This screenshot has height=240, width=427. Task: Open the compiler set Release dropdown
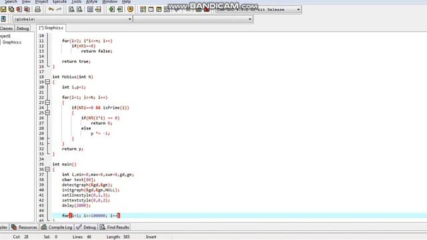point(258,9)
